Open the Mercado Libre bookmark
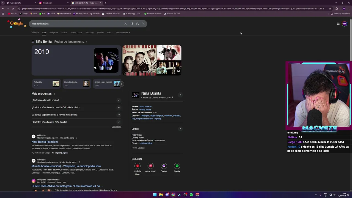Screen dimensions: 352x198 click(64, 13)
